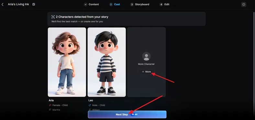This screenshot has height=120, width=255.
Task: Click the More Character avatar icon
Action: 146,56
